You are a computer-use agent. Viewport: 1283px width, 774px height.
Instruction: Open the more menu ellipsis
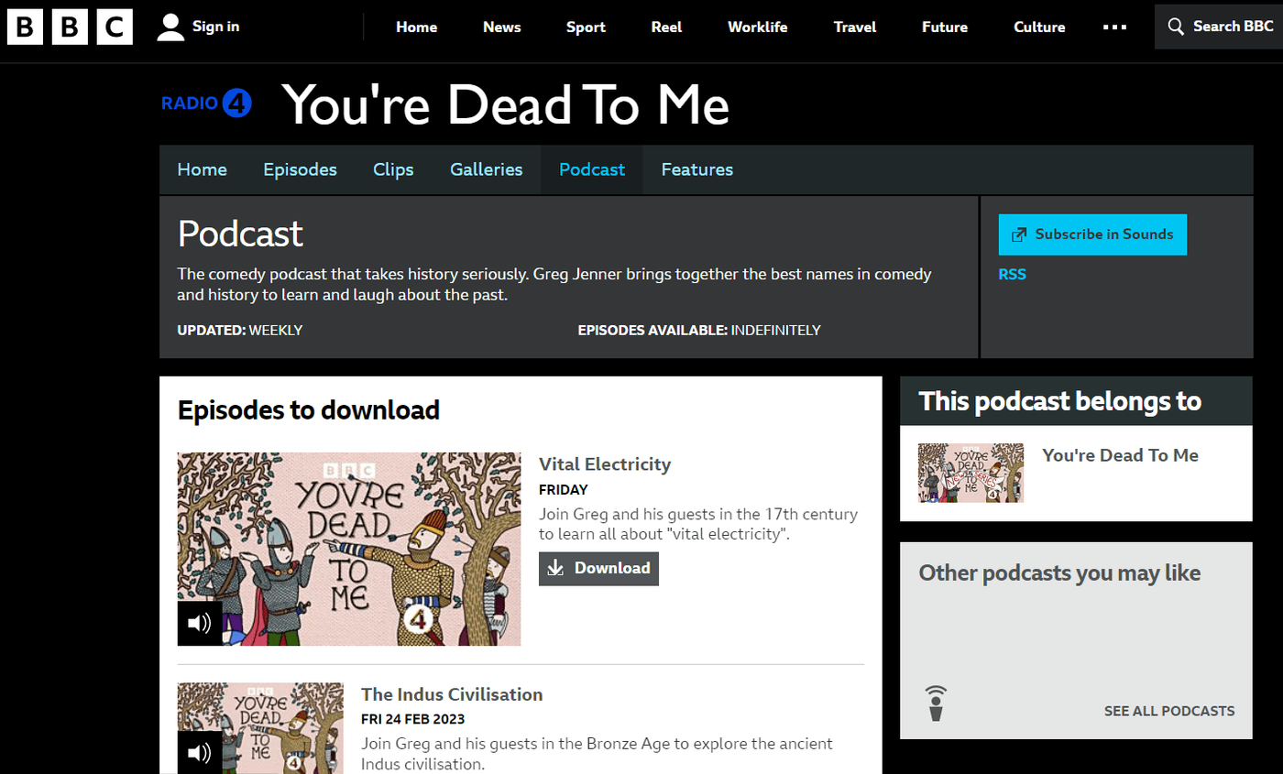click(x=1114, y=27)
